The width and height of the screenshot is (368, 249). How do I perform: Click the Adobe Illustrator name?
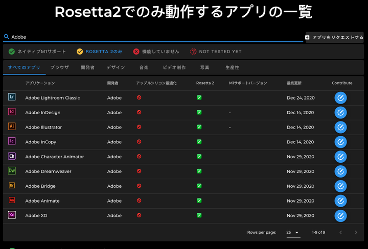[x=43, y=127]
